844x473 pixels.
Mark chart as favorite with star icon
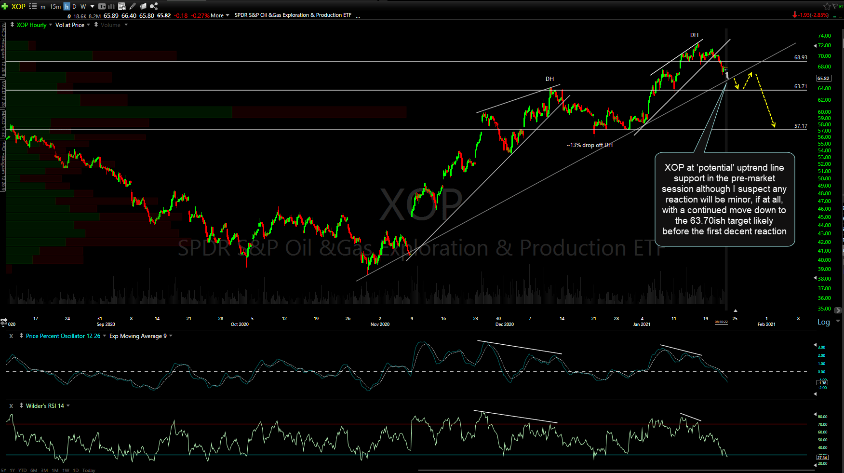(x=827, y=6)
